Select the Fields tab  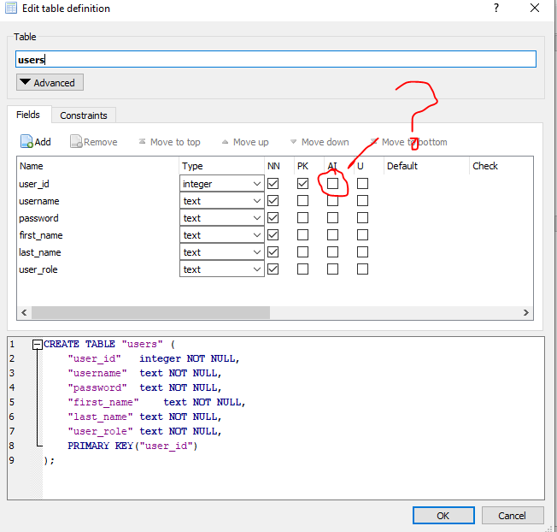click(28, 115)
